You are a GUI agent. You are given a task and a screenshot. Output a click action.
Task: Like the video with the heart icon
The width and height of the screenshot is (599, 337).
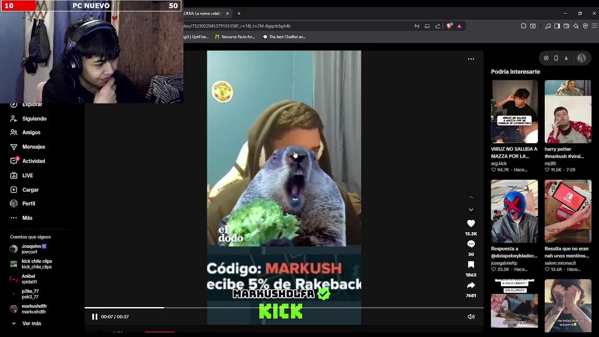pyautogui.click(x=471, y=224)
